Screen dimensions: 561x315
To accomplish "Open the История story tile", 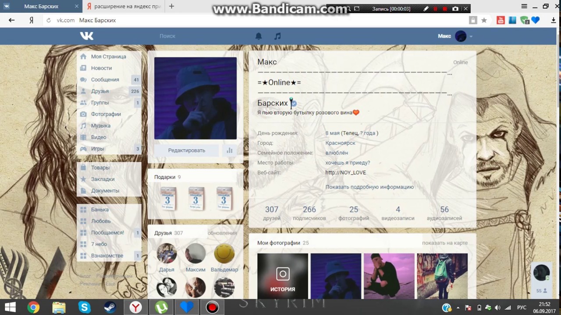I will click(x=283, y=276).
